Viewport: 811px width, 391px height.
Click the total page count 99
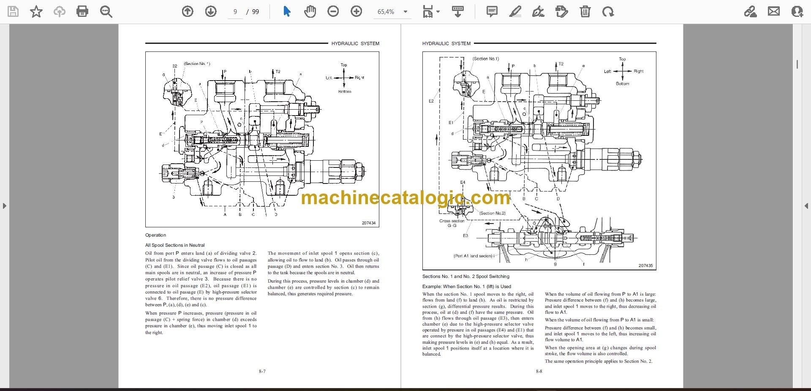(x=255, y=12)
